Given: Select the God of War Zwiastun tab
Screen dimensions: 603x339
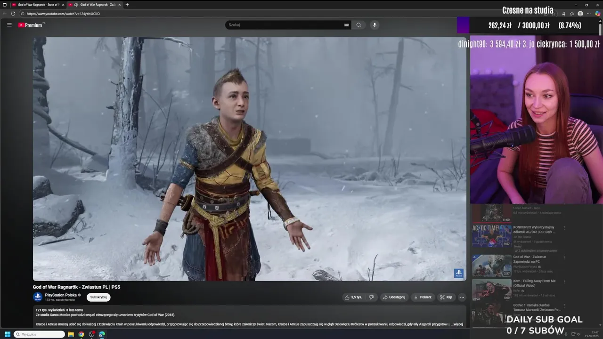Looking at the screenshot, I should pos(94,5).
